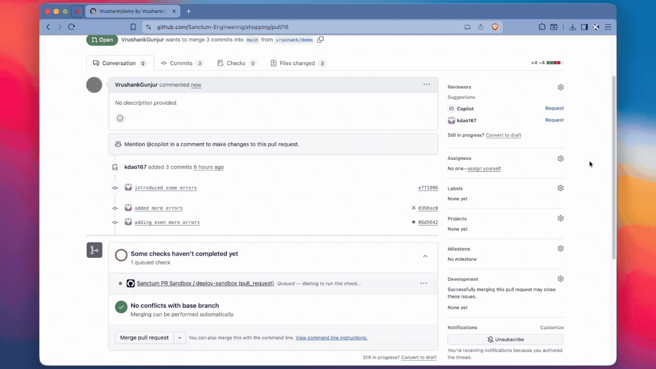
Task: Click the emoji reaction smiley icon
Action: click(120, 118)
